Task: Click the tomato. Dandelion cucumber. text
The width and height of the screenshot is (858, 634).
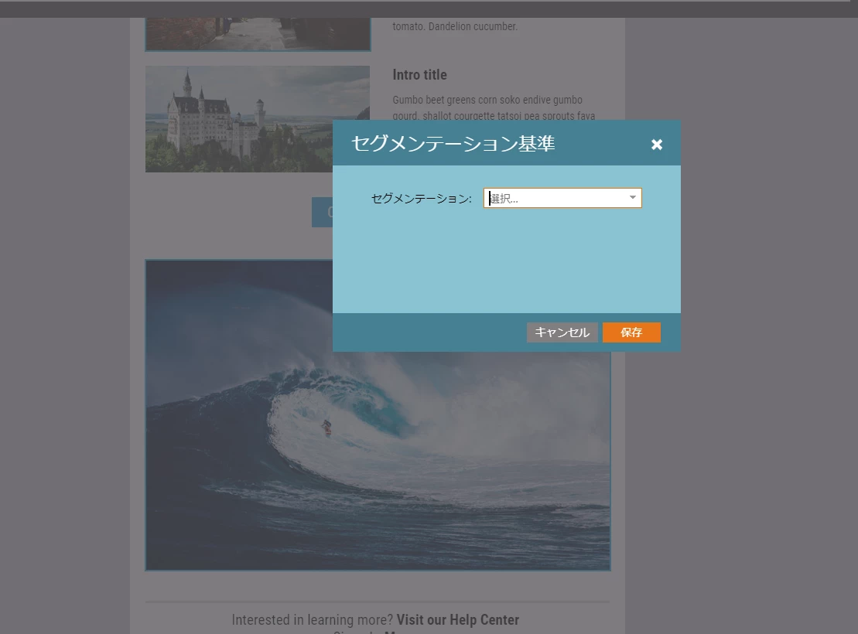Action: (x=455, y=26)
